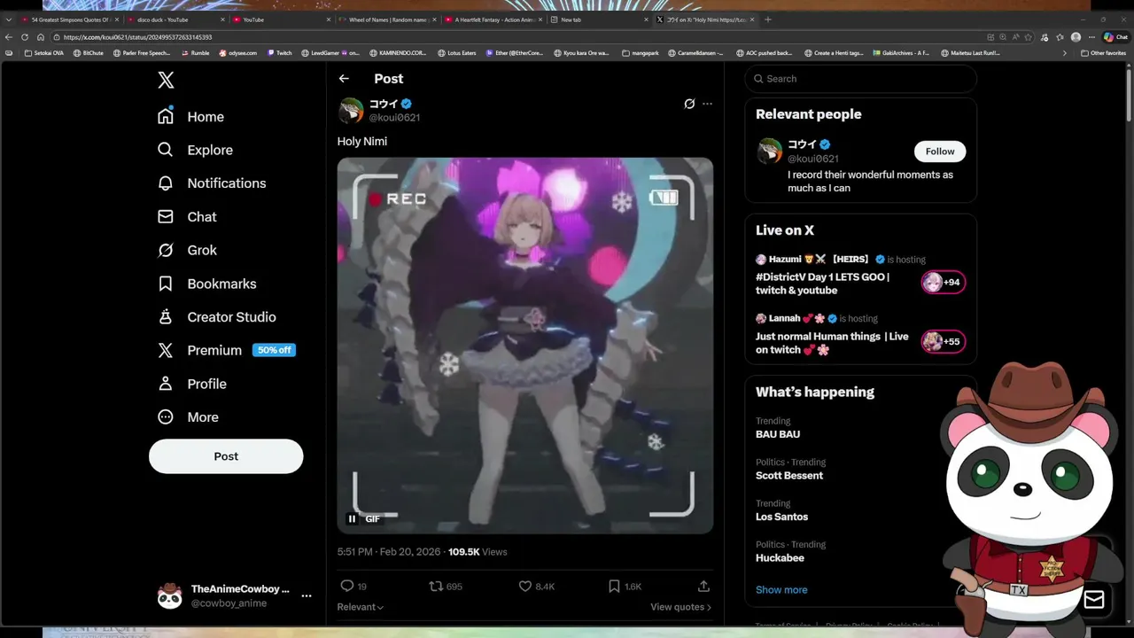Open the 109.5K Views count
1134x638 pixels.
(478, 552)
